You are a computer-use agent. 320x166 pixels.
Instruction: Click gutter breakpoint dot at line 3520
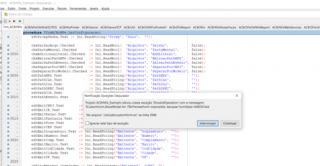click(8, 140)
